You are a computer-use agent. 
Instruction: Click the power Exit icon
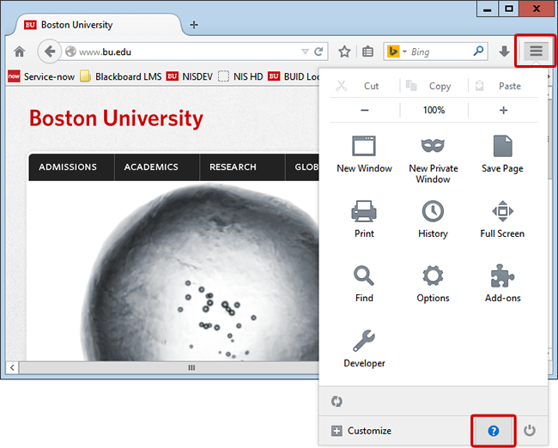(530, 431)
